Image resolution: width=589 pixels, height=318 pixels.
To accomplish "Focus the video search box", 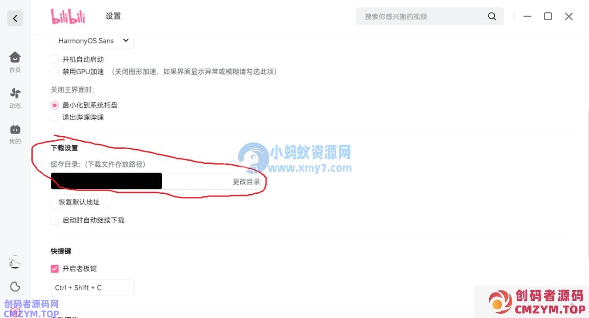I will tap(430, 17).
